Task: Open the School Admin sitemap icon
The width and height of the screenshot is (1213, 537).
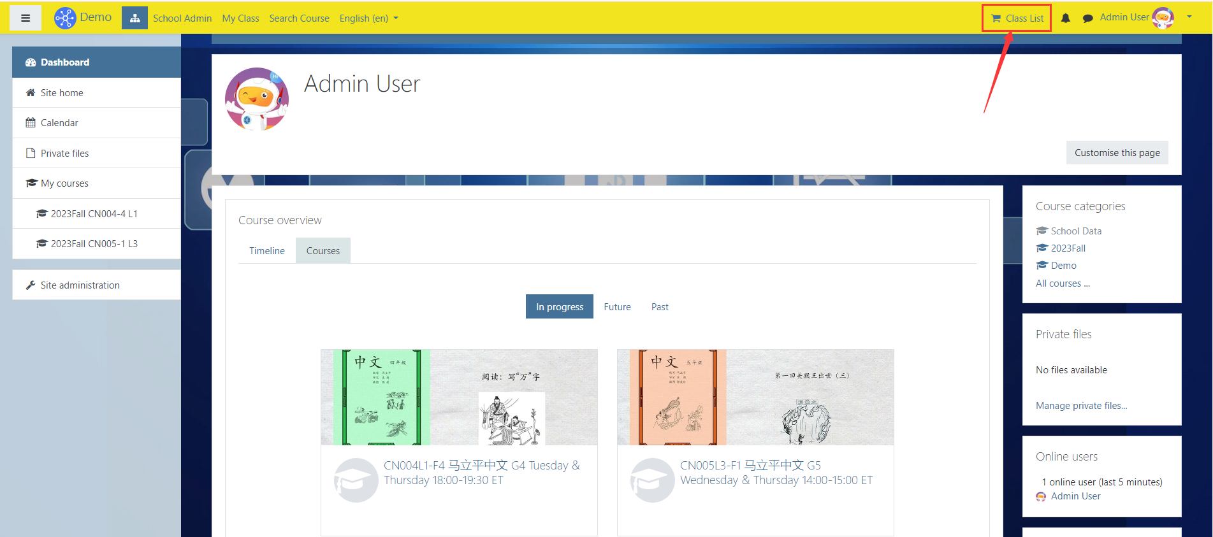Action: coord(134,18)
